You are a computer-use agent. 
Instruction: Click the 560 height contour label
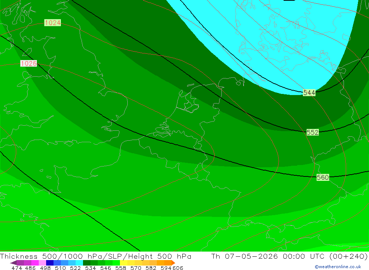point(323,177)
